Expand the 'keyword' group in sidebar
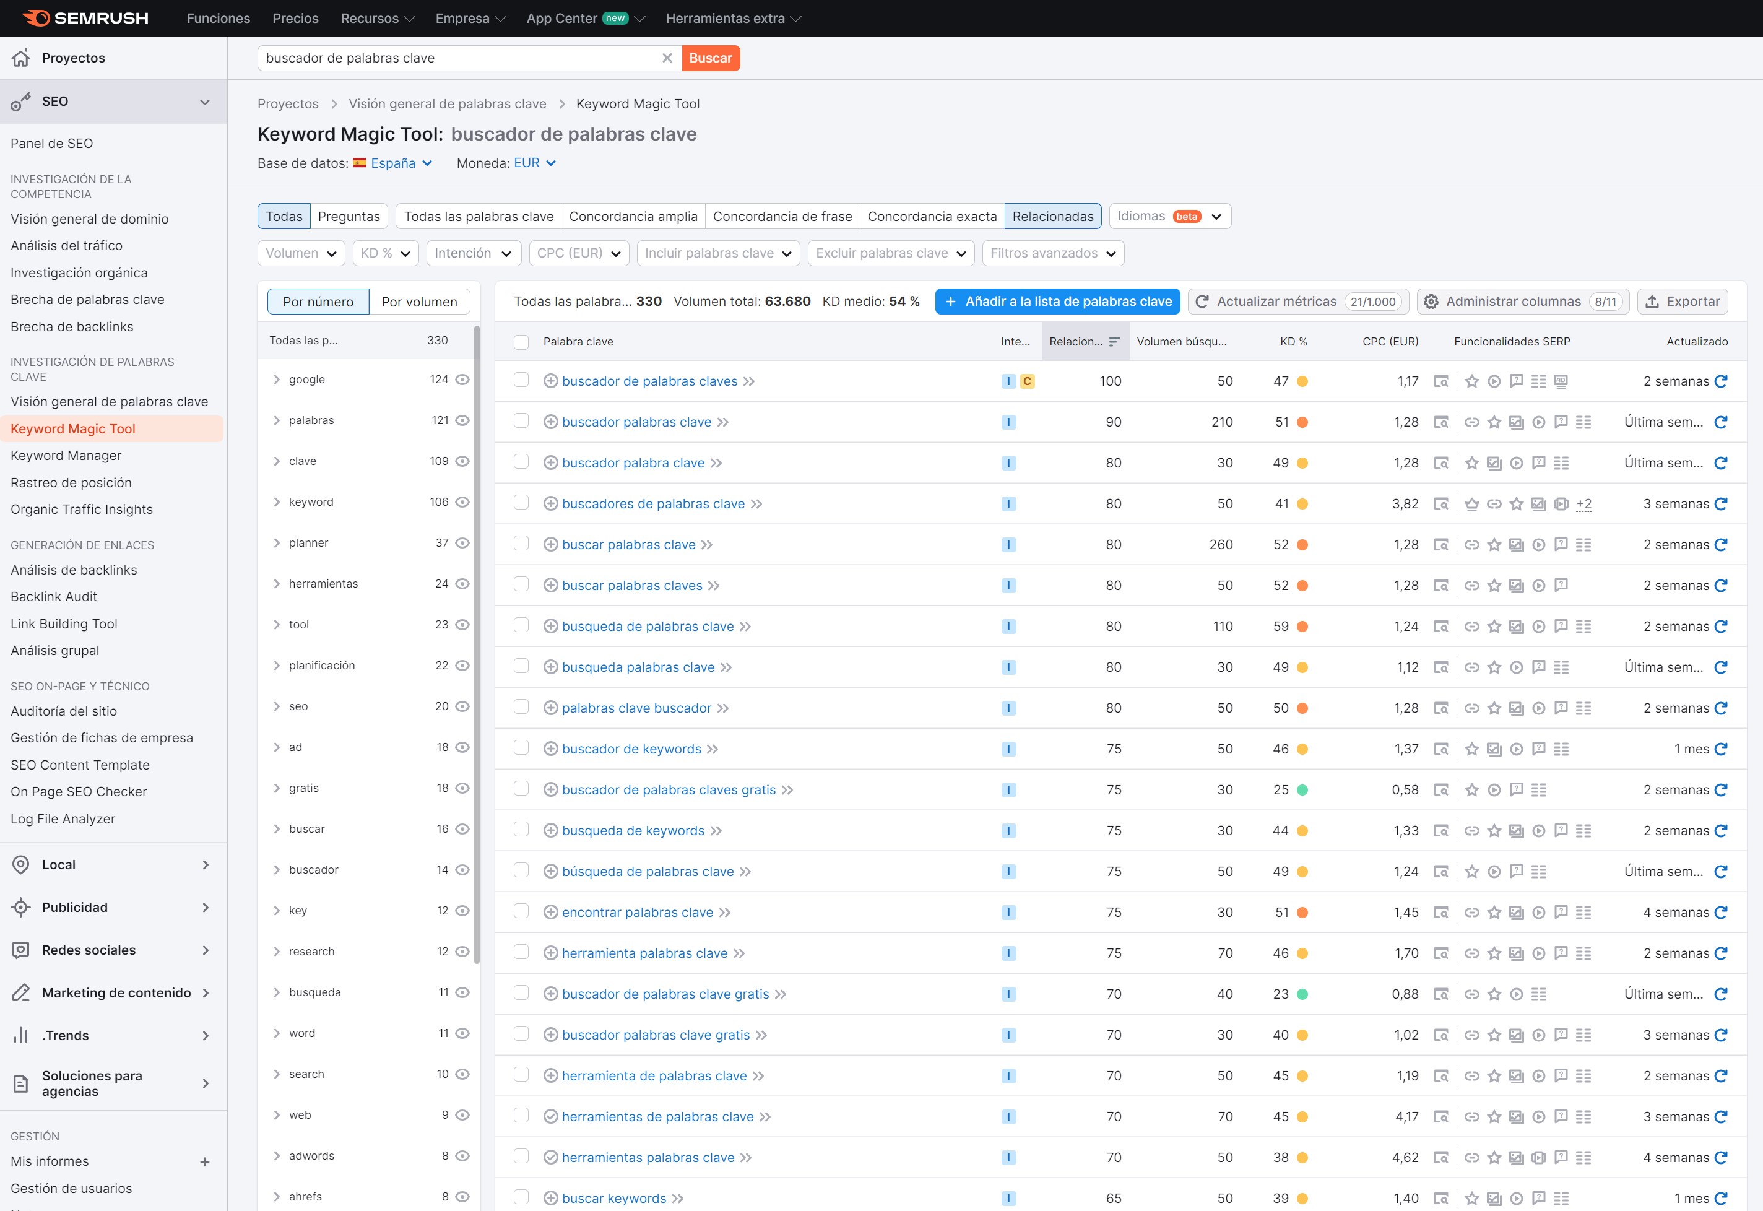The height and width of the screenshot is (1211, 1763). (277, 502)
